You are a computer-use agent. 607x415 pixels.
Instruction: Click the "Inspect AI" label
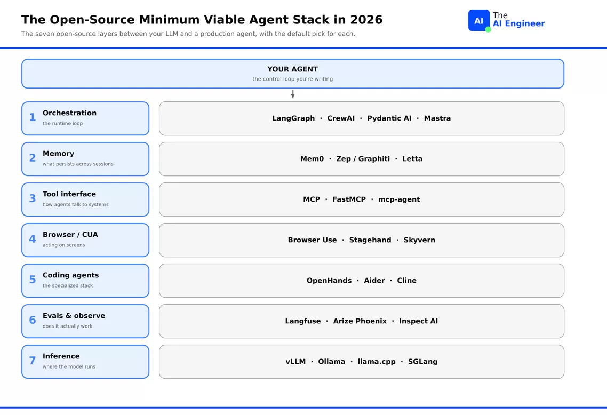pos(419,321)
